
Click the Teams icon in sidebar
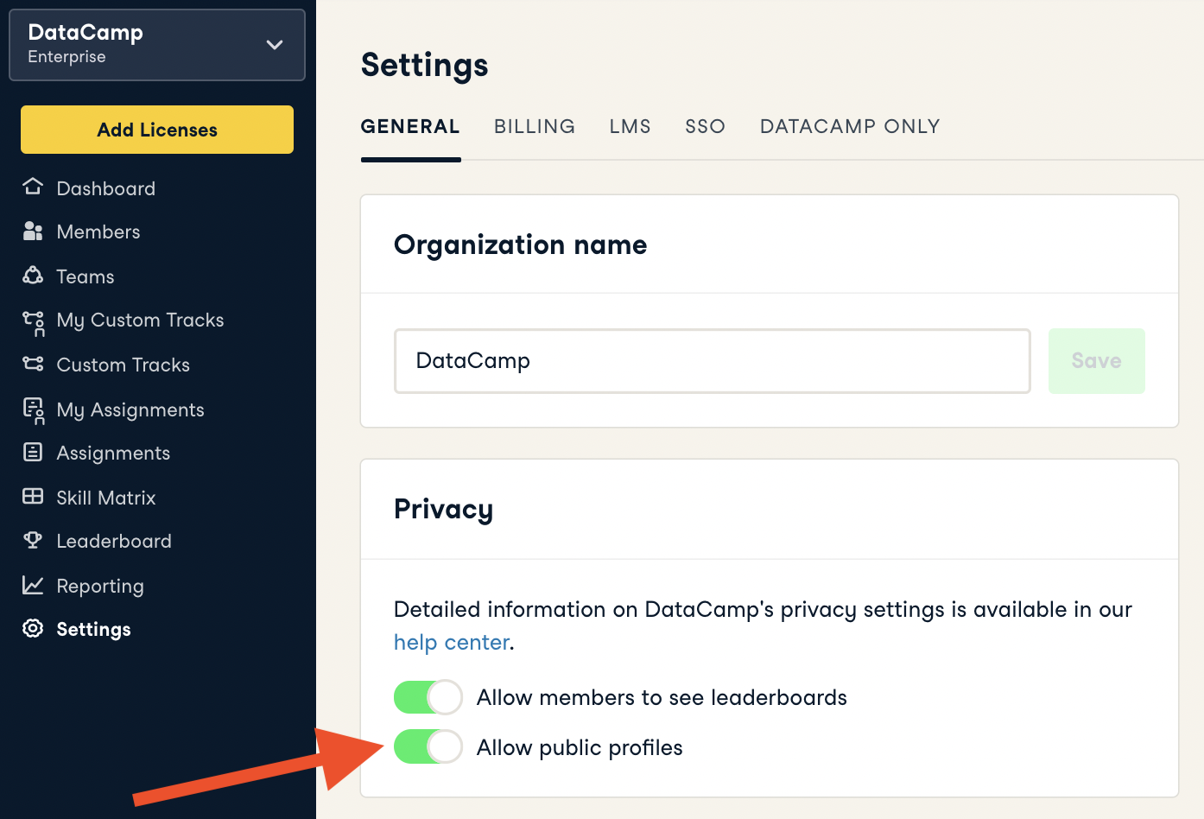(33, 276)
